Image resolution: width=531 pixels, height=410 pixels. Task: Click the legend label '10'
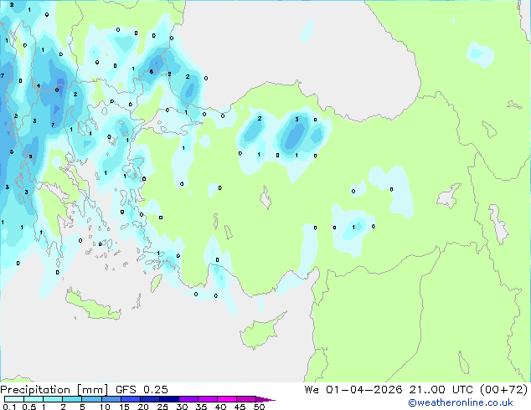[105, 407]
